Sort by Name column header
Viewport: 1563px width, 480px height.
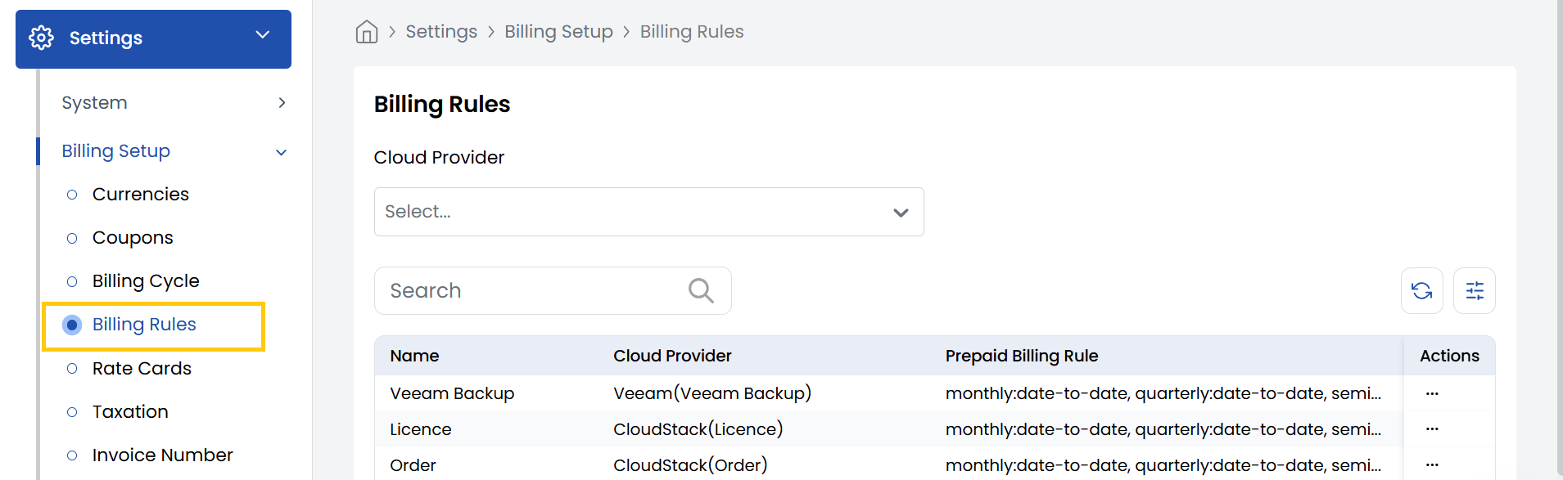414,356
